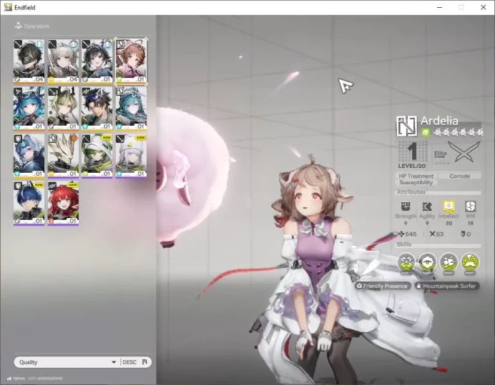Open the Elite promotion crossed-swords icon
The height and width of the screenshot is (385, 495).
tap(464, 152)
